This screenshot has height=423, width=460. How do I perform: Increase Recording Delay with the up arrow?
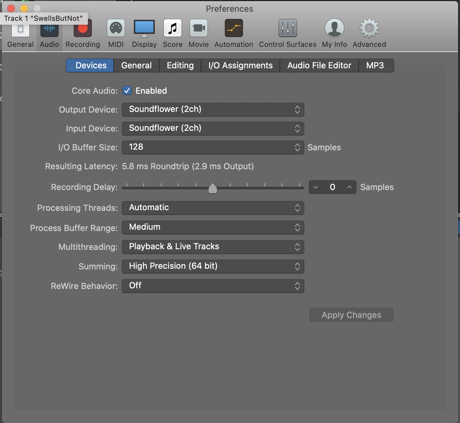[x=350, y=187]
